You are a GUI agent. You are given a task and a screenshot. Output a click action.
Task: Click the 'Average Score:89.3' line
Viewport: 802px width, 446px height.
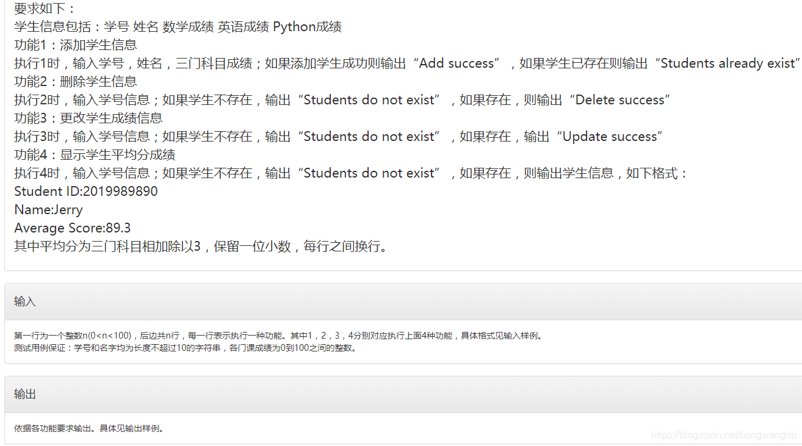coord(73,228)
